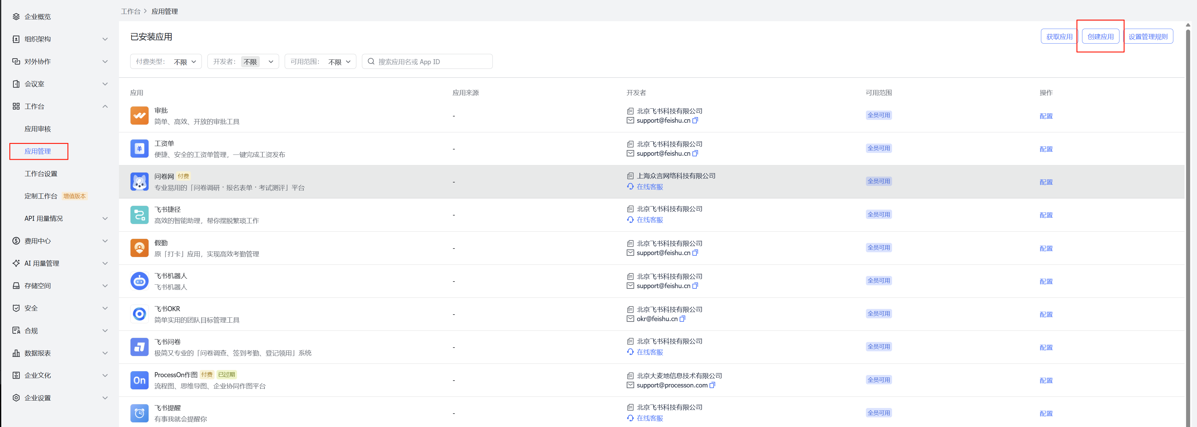Open 工作台设置 in sidebar
This screenshot has height=427, width=1197.
click(x=41, y=174)
